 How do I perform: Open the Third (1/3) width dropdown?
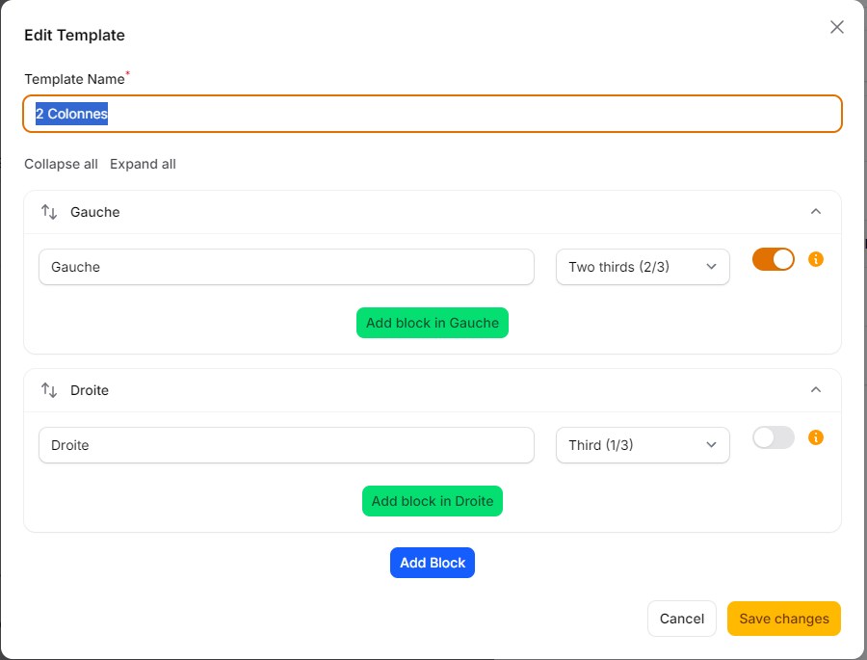click(x=643, y=445)
